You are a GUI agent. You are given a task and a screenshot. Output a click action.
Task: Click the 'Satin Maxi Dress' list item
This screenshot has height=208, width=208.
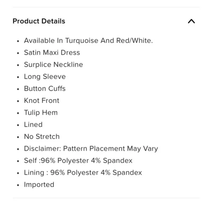[52, 52]
